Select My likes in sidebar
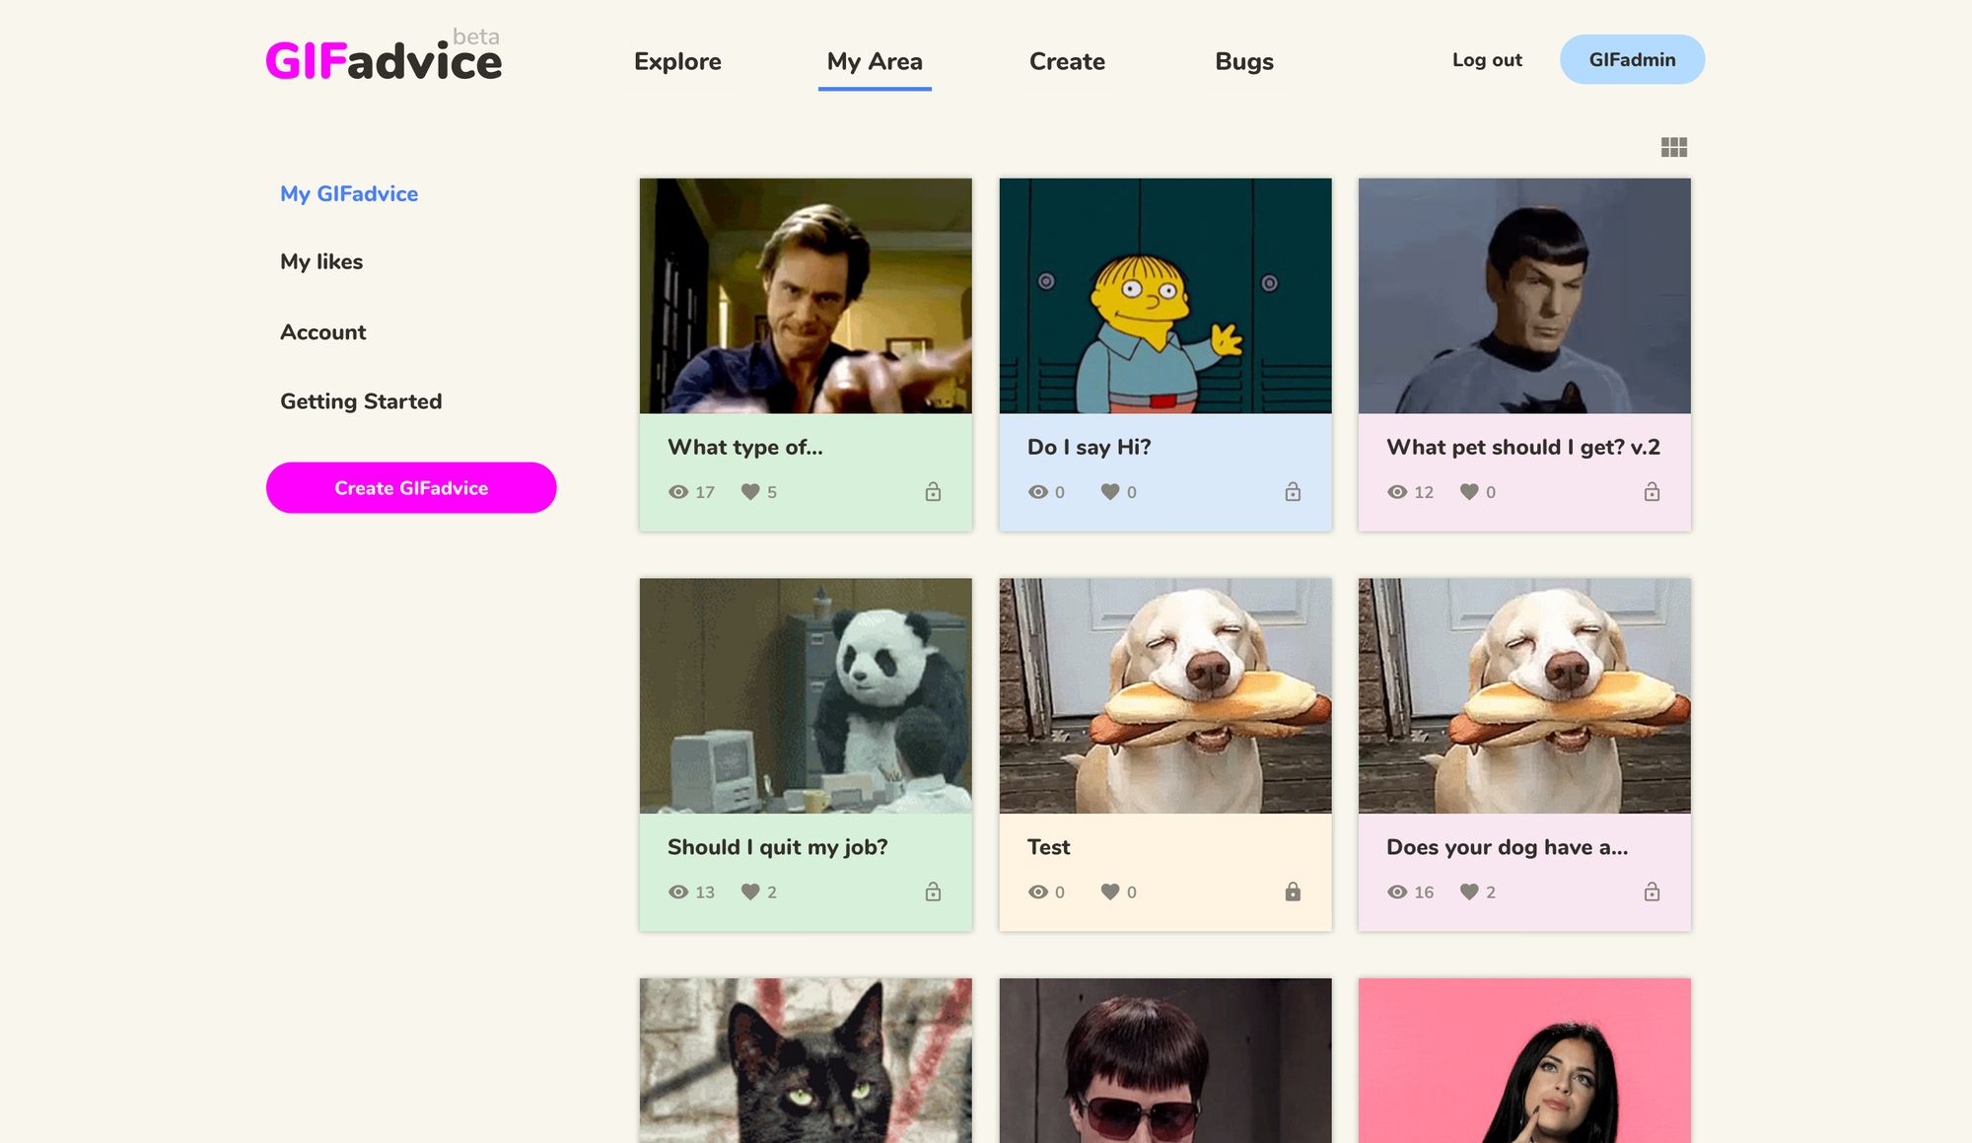 click(x=321, y=261)
